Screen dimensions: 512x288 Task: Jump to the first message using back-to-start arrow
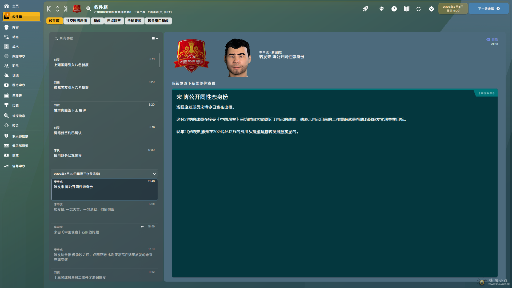(x=49, y=9)
